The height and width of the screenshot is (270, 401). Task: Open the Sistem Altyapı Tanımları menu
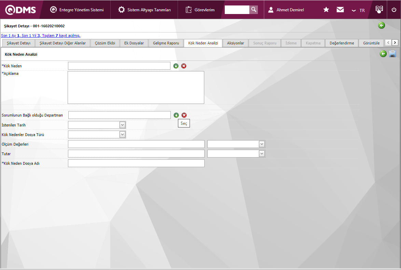149,10
